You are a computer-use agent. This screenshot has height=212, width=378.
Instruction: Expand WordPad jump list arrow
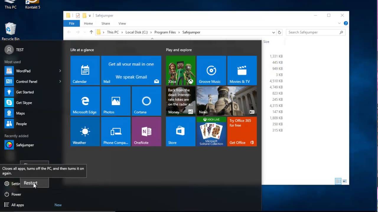(60, 71)
